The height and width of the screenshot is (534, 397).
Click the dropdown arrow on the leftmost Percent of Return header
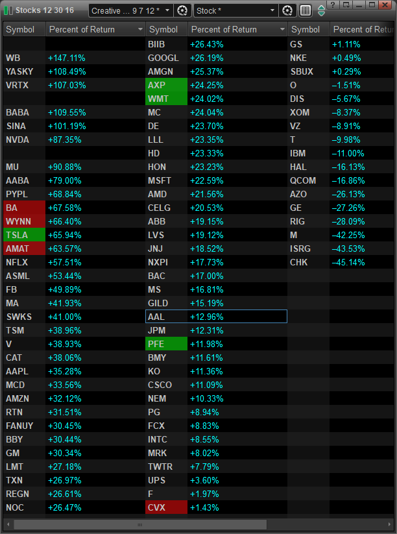coord(141,30)
